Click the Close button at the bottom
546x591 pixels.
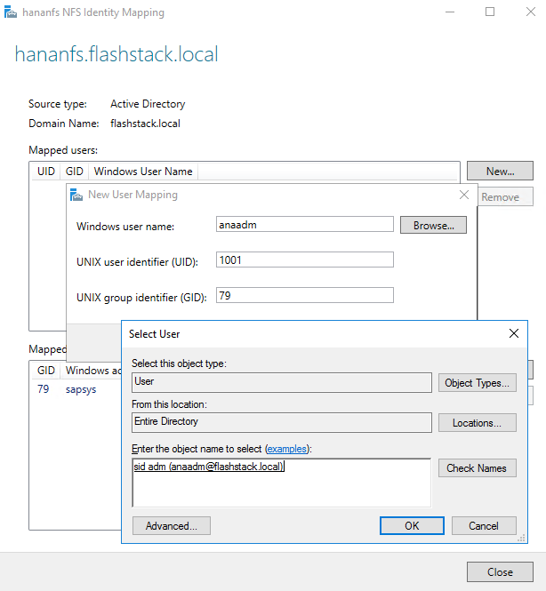(x=500, y=571)
